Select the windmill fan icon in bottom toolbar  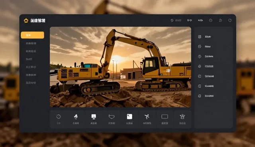coord(147,117)
